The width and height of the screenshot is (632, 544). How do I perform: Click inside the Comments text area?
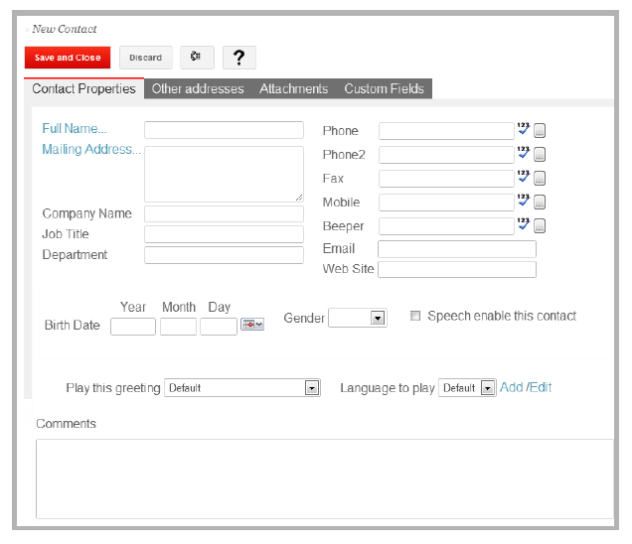pyautogui.click(x=324, y=478)
